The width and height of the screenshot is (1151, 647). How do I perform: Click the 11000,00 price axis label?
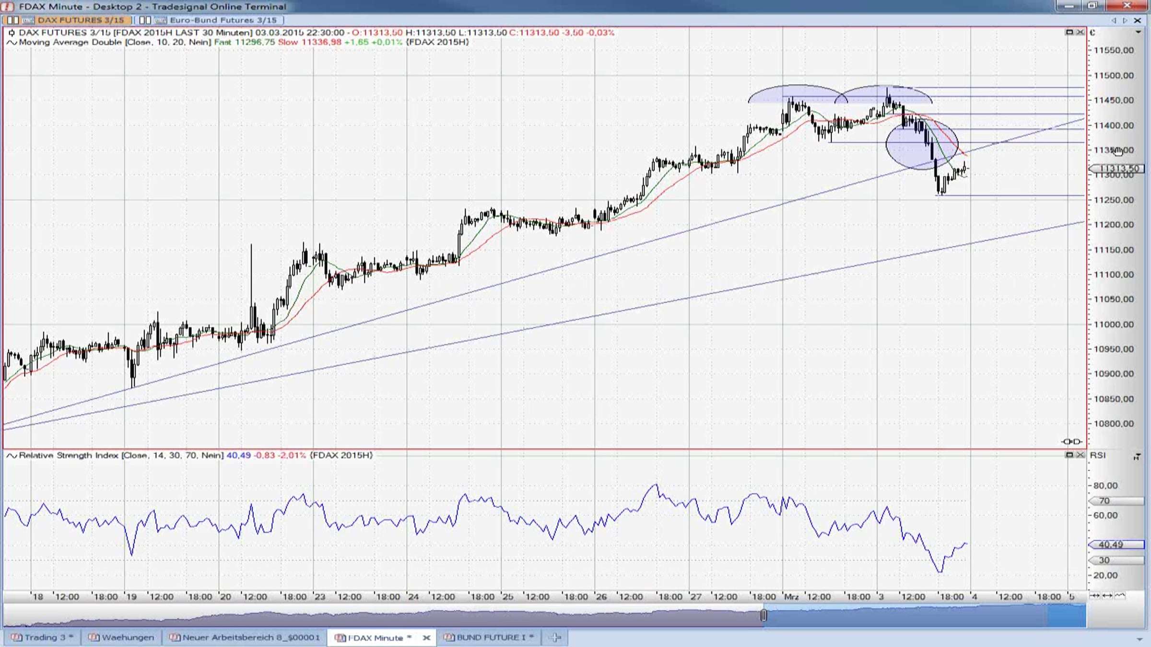1114,324
